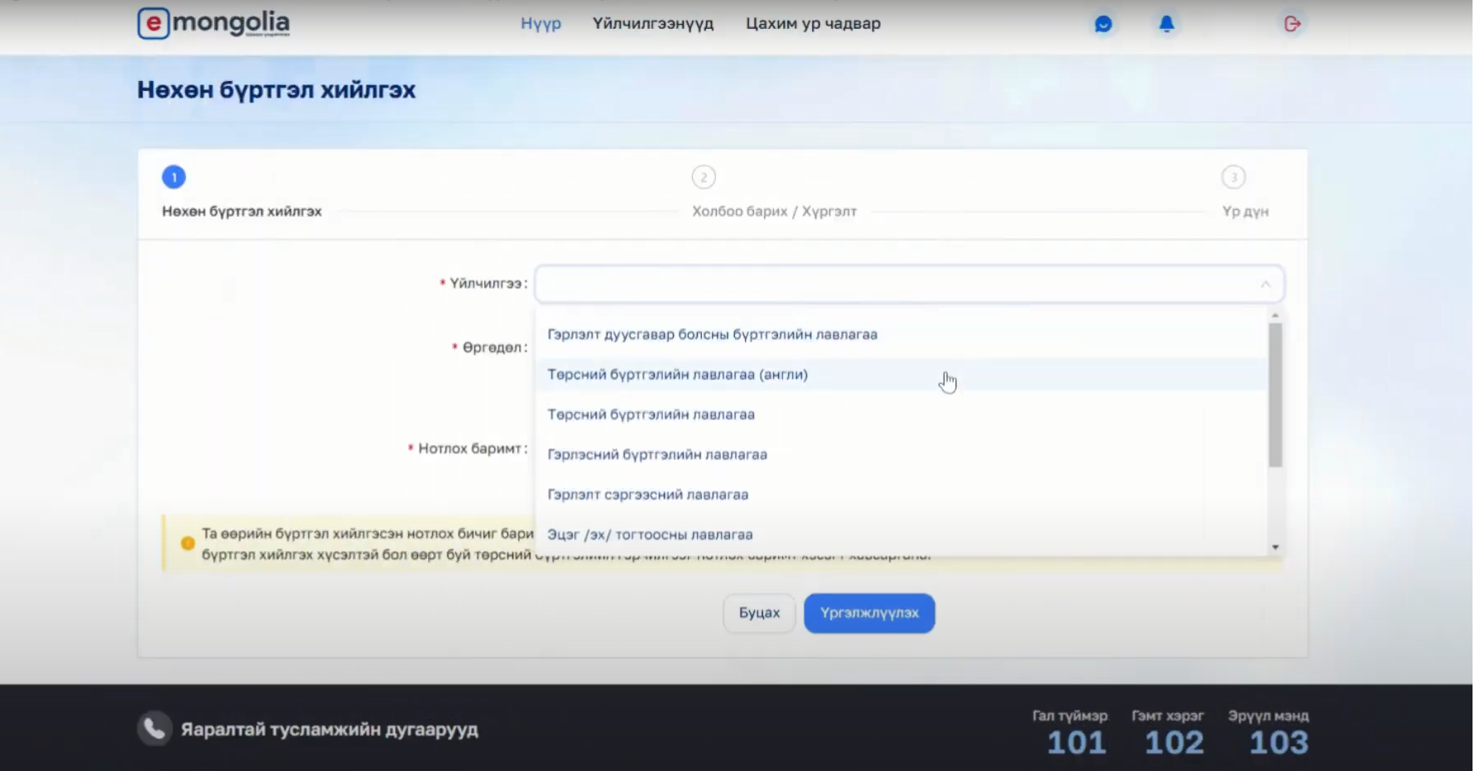Open the Цахим ур чадвар menu
The height and width of the screenshot is (771, 1475).
point(814,24)
